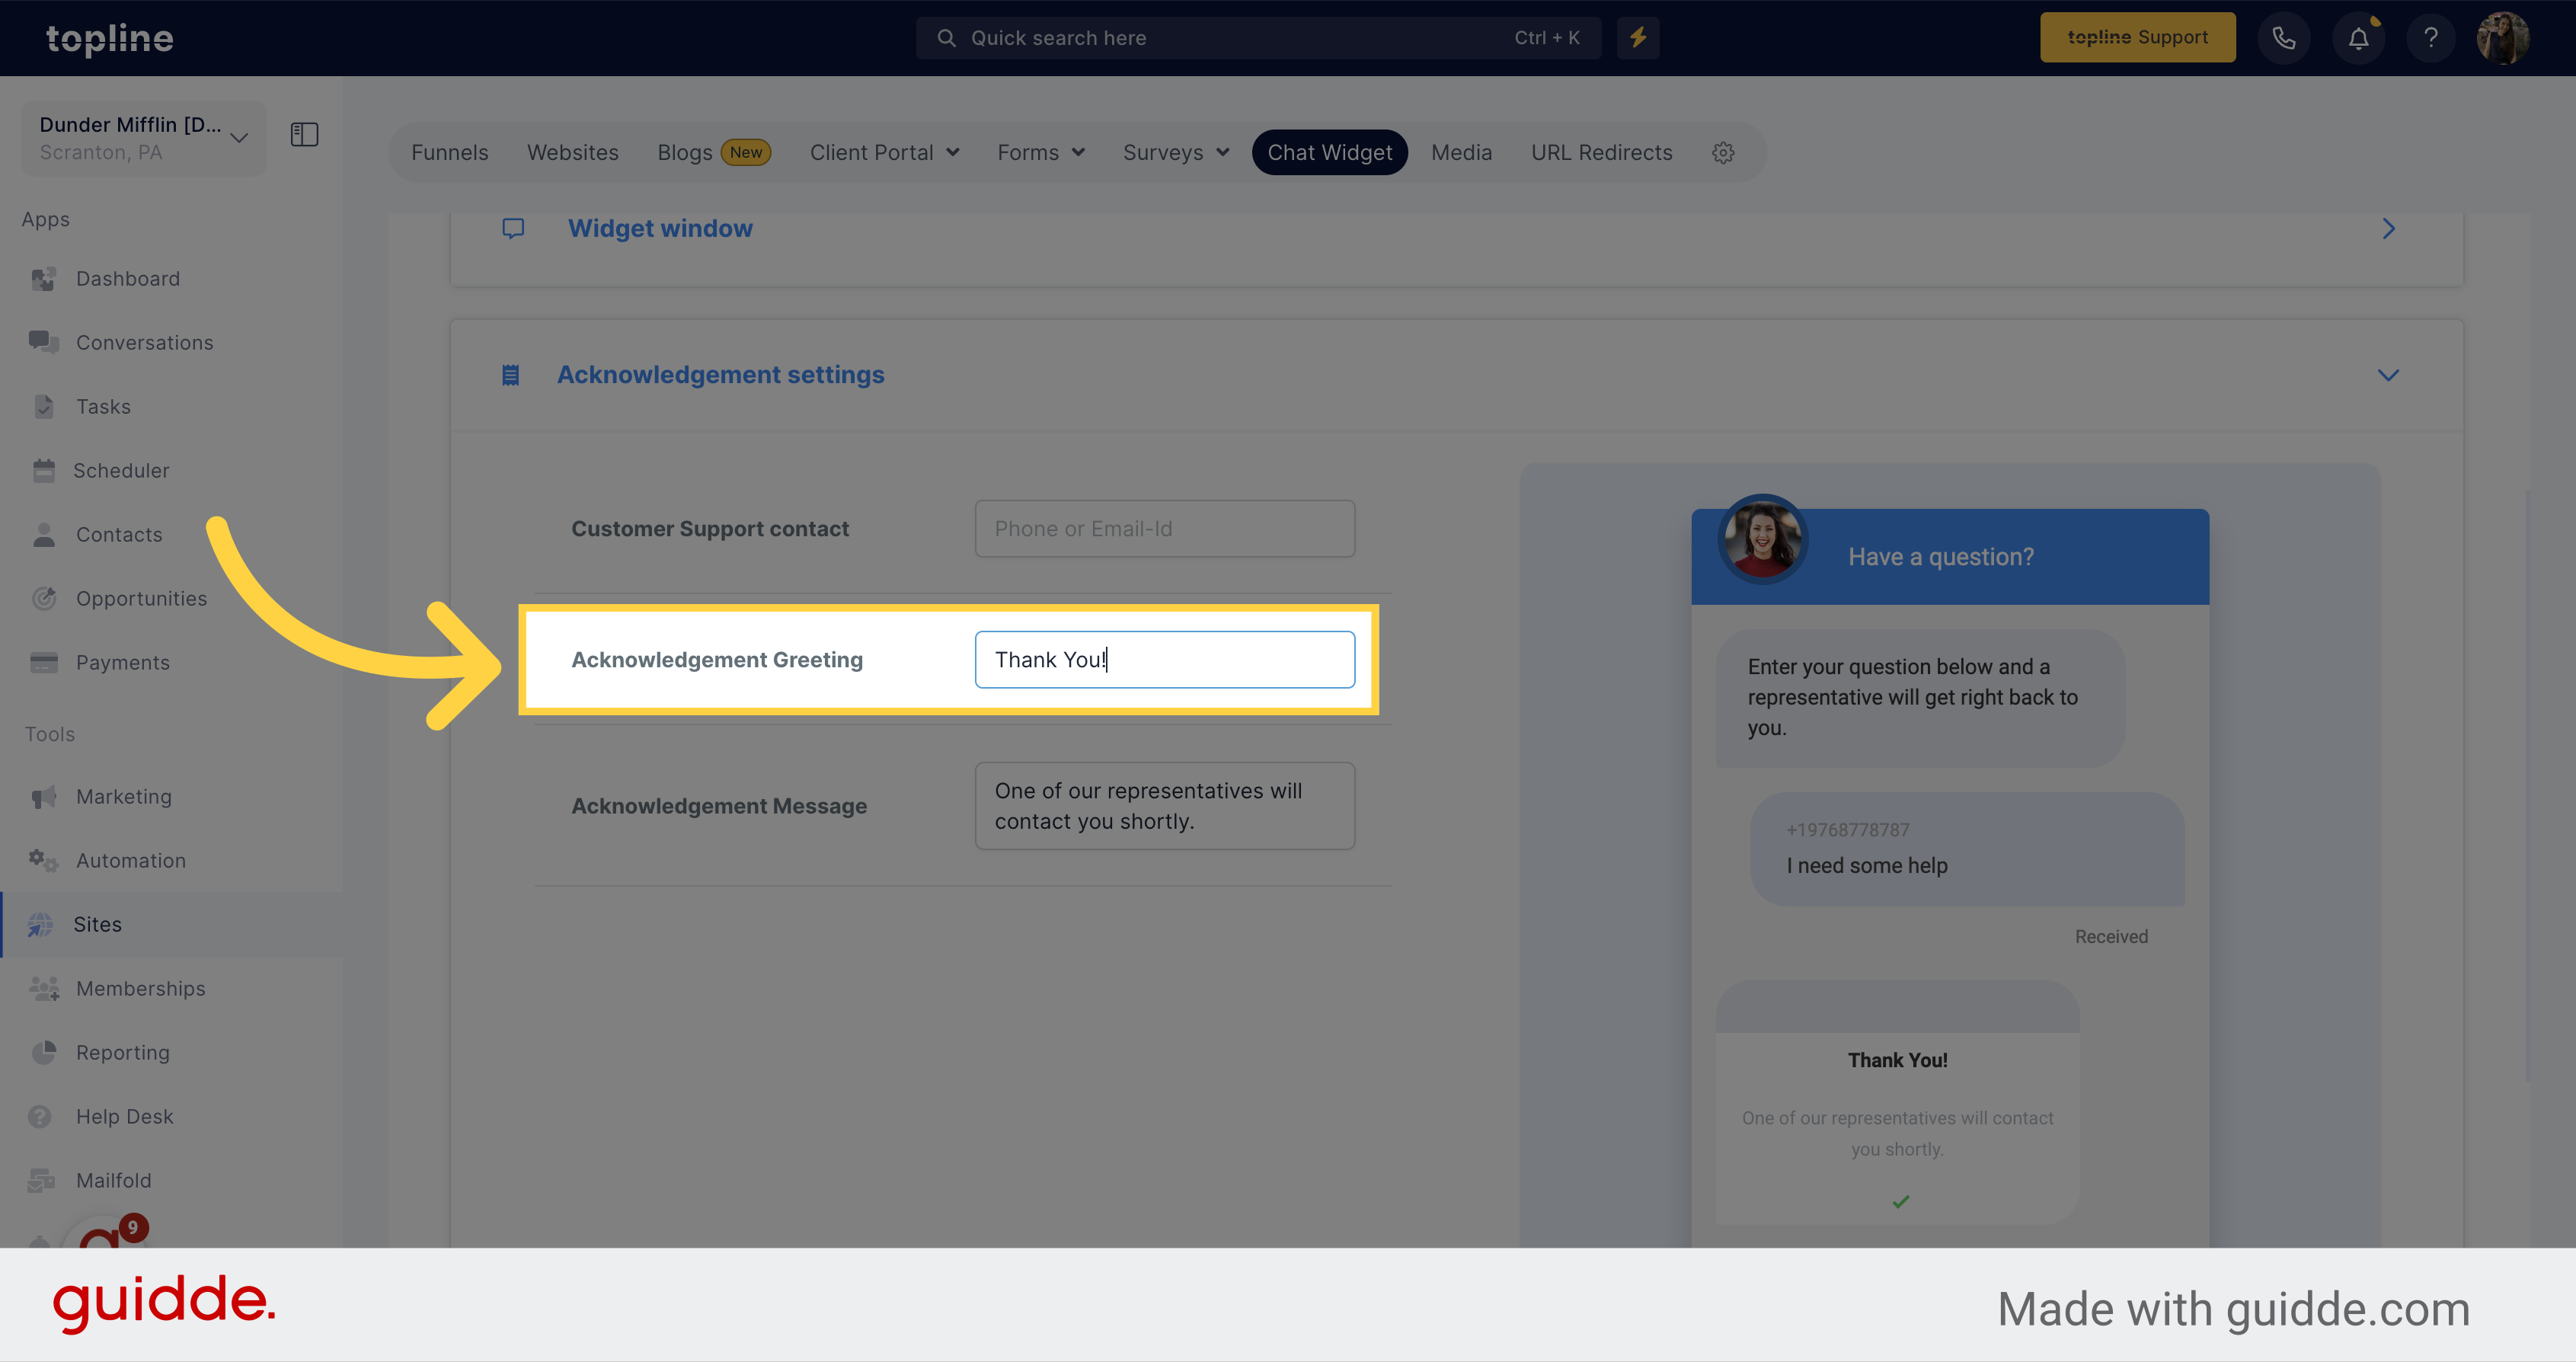Click the Chat Widget tab
The width and height of the screenshot is (2576, 1362).
[x=1331, y=152]
